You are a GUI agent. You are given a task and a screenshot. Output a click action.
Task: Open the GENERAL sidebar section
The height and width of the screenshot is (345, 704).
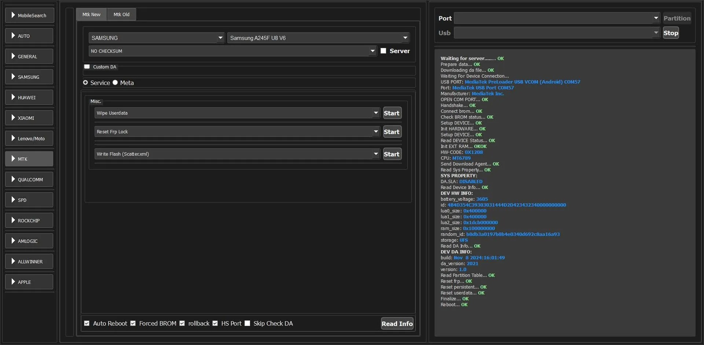tap(29, 56)
